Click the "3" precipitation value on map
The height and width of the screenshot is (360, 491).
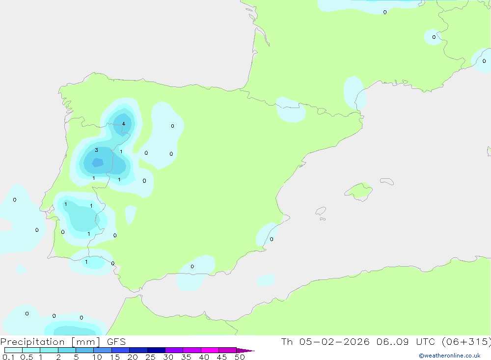[96, 150]
